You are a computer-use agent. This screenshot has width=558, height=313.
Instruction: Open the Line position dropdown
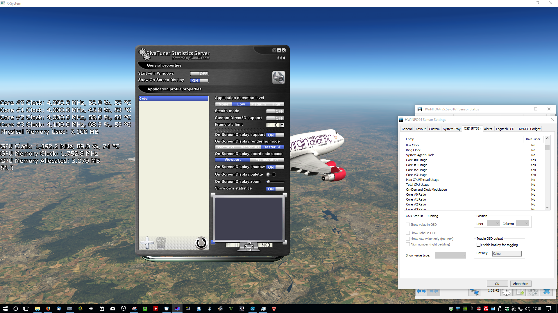click(493, 223)
